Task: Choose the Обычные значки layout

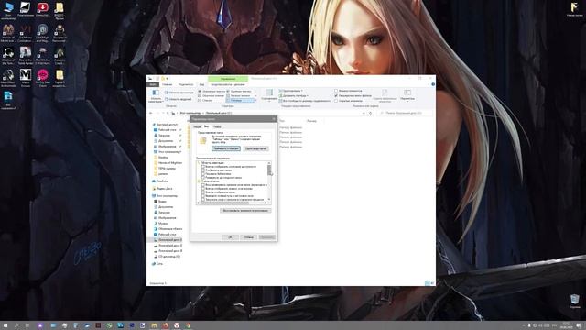Action: coord(212,95)
